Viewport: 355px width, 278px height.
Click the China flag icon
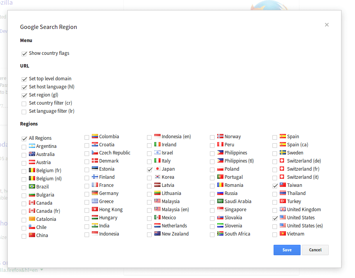(x=32, y=235)
